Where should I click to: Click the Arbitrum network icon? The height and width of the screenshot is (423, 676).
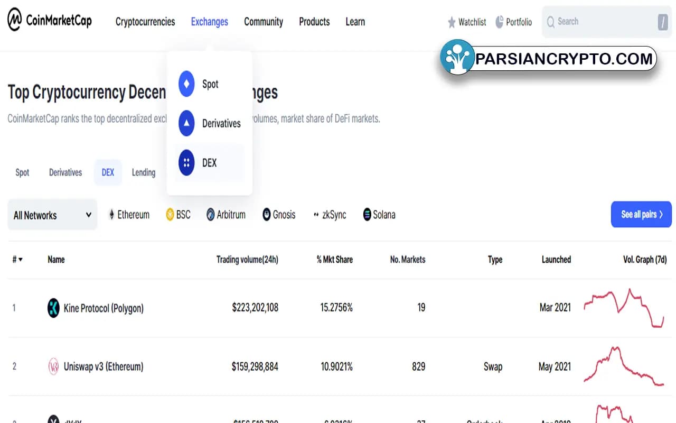tap(211, 215)
